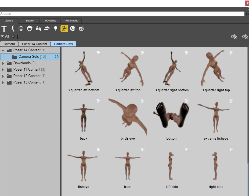This screenshot has width=249, height=196.
Task: Select the Hands category icon
Action: click(38, 28)
